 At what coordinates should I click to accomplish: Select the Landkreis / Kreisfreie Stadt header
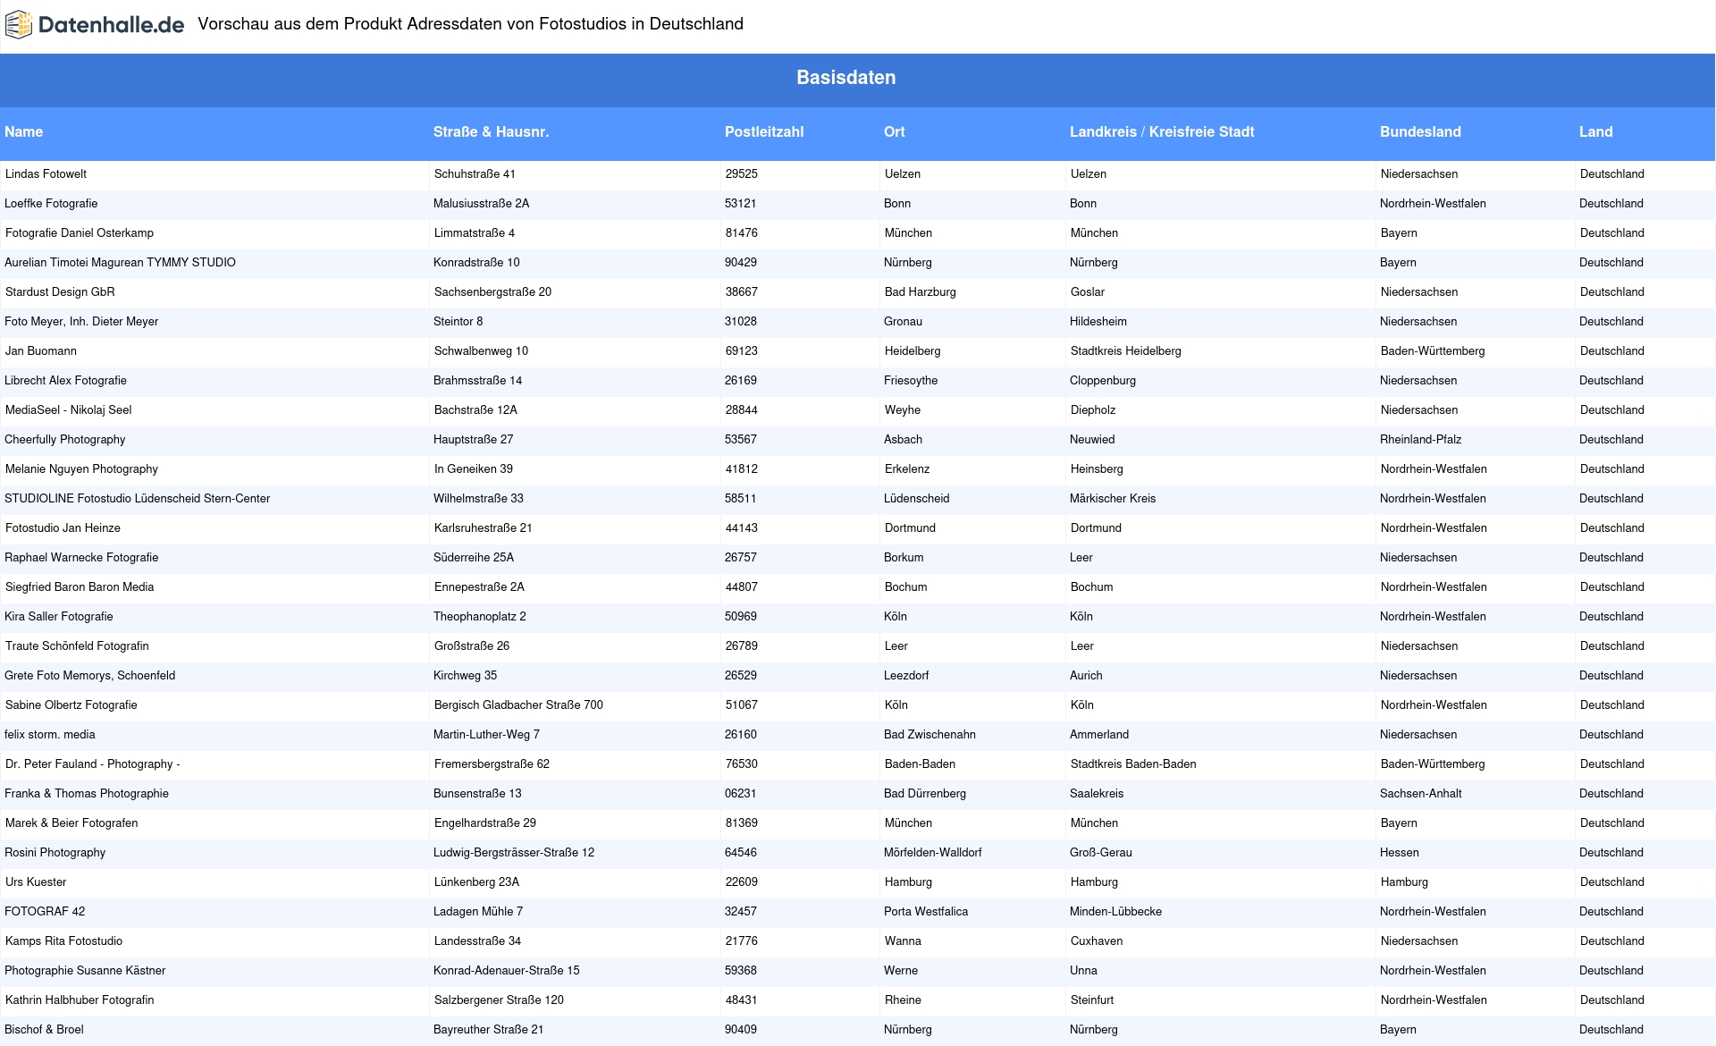pos(1162,131)
